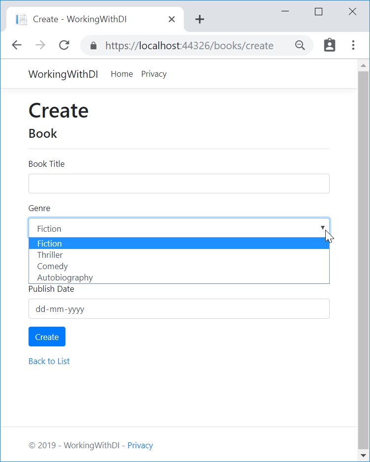Click the browser forward arrow
Image resolution: width=370 pixels, height=462 pixels.
pos(40,45)
